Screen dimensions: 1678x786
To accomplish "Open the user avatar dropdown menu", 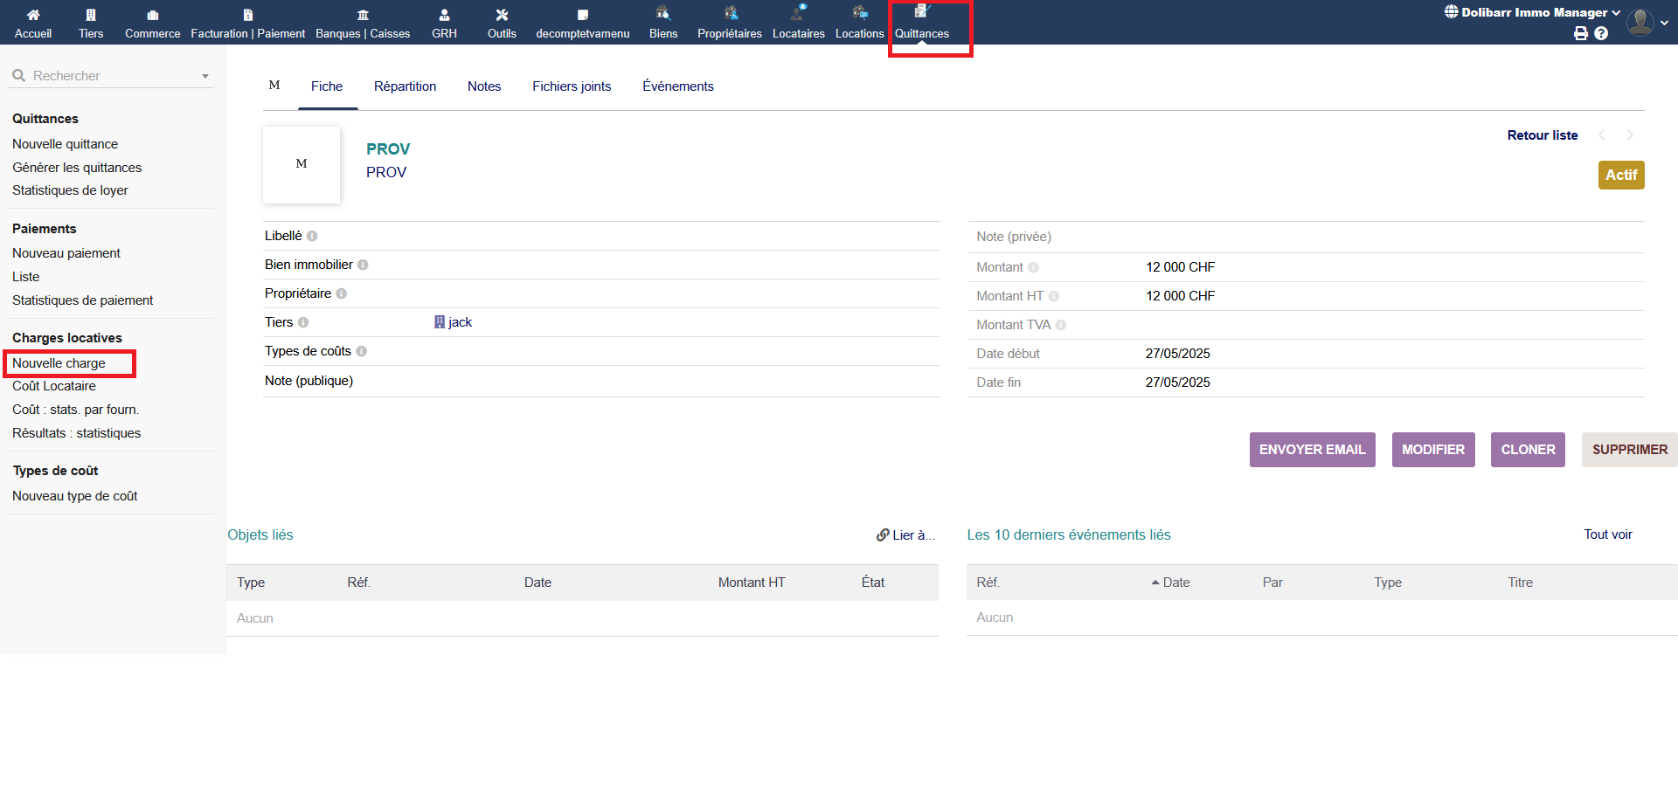I will pos(1647,23).
